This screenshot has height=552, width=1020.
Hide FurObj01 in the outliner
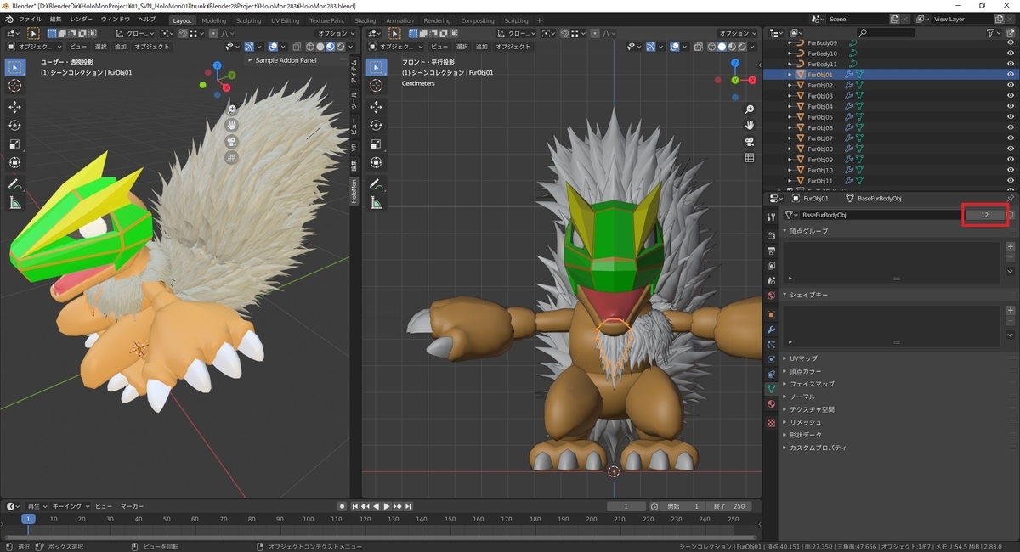point(1011,75)
